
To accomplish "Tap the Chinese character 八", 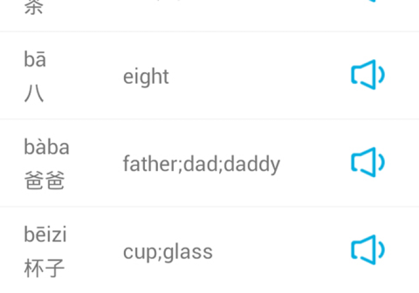I will pyautogui.click(x=34, y=94).
